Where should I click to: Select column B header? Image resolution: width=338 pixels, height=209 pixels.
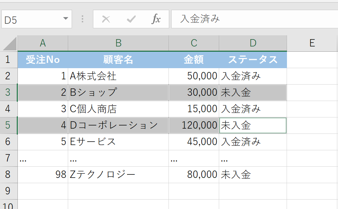tap(118, 43)
